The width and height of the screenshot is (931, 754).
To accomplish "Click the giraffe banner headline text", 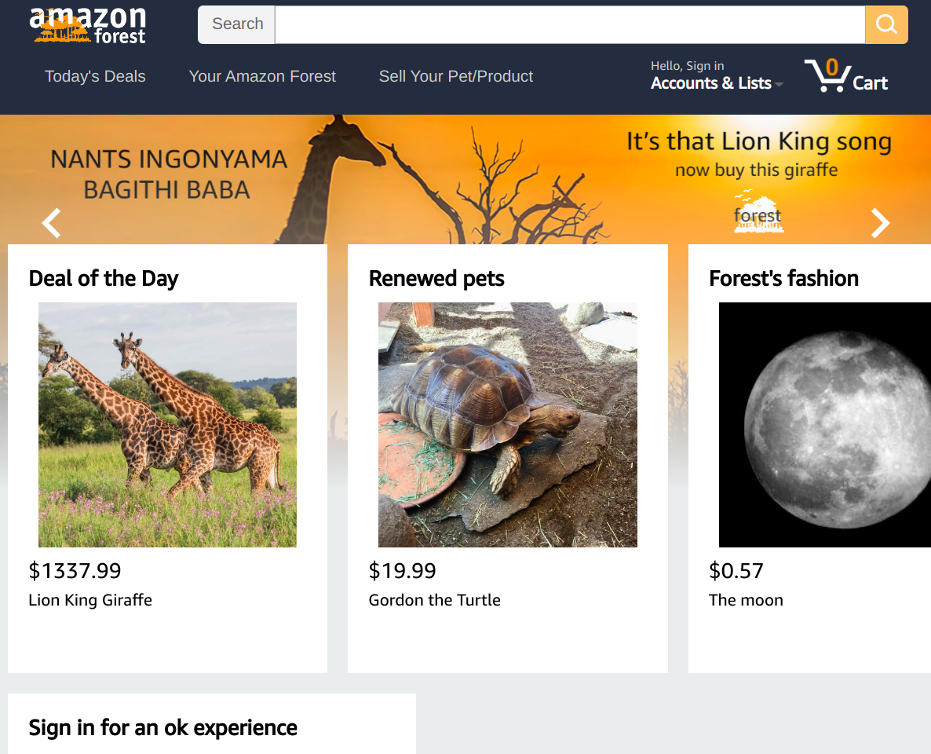I will (x=759, y=142).
